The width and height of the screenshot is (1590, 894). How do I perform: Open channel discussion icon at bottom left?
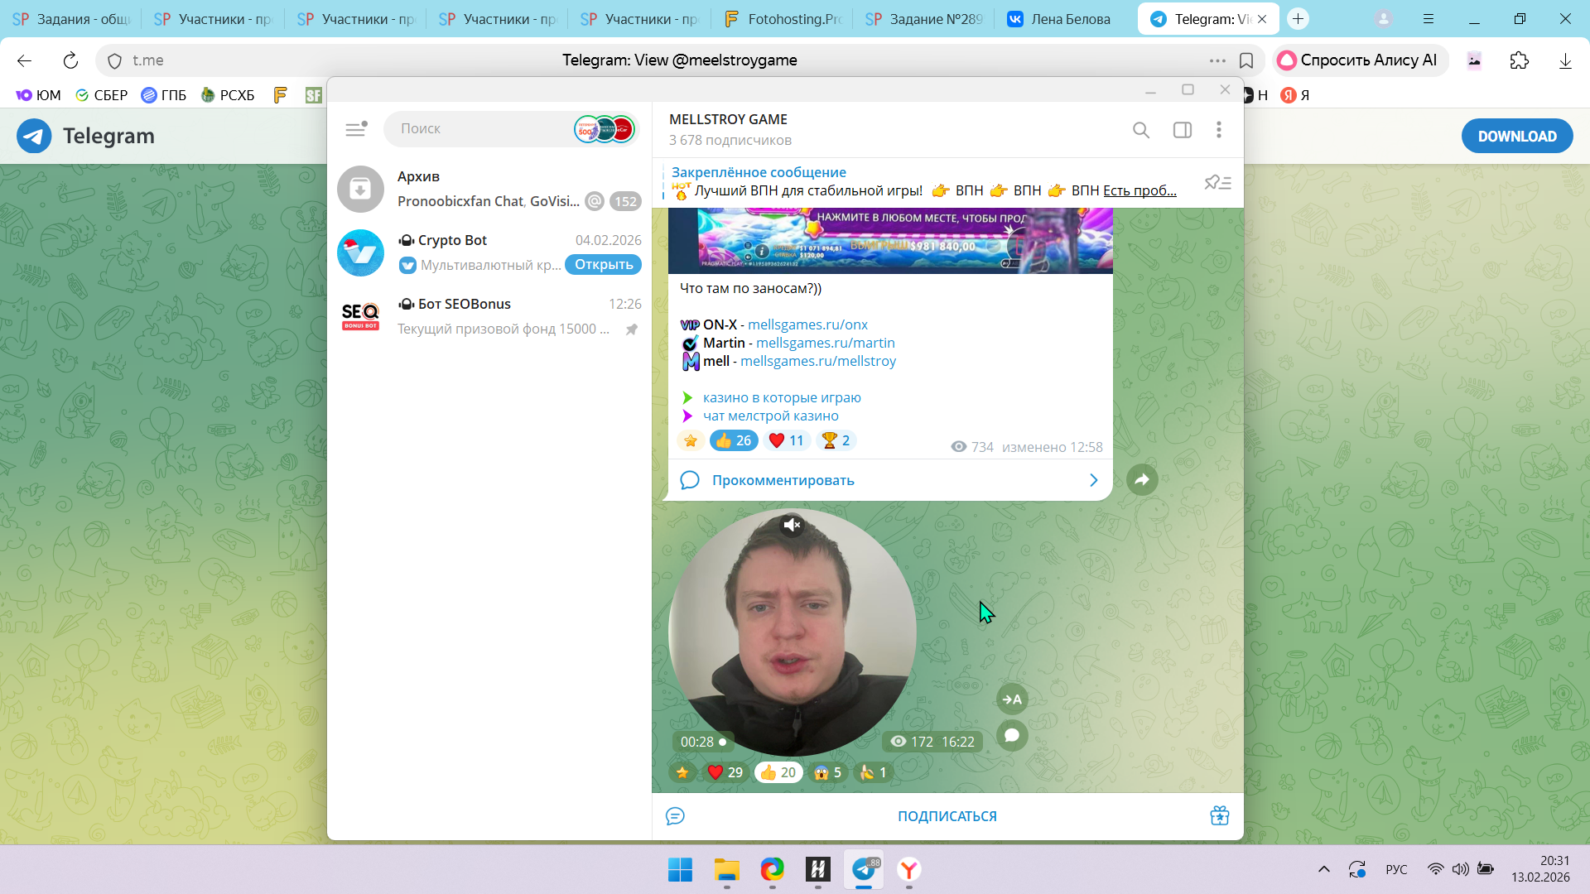[675, 816]
